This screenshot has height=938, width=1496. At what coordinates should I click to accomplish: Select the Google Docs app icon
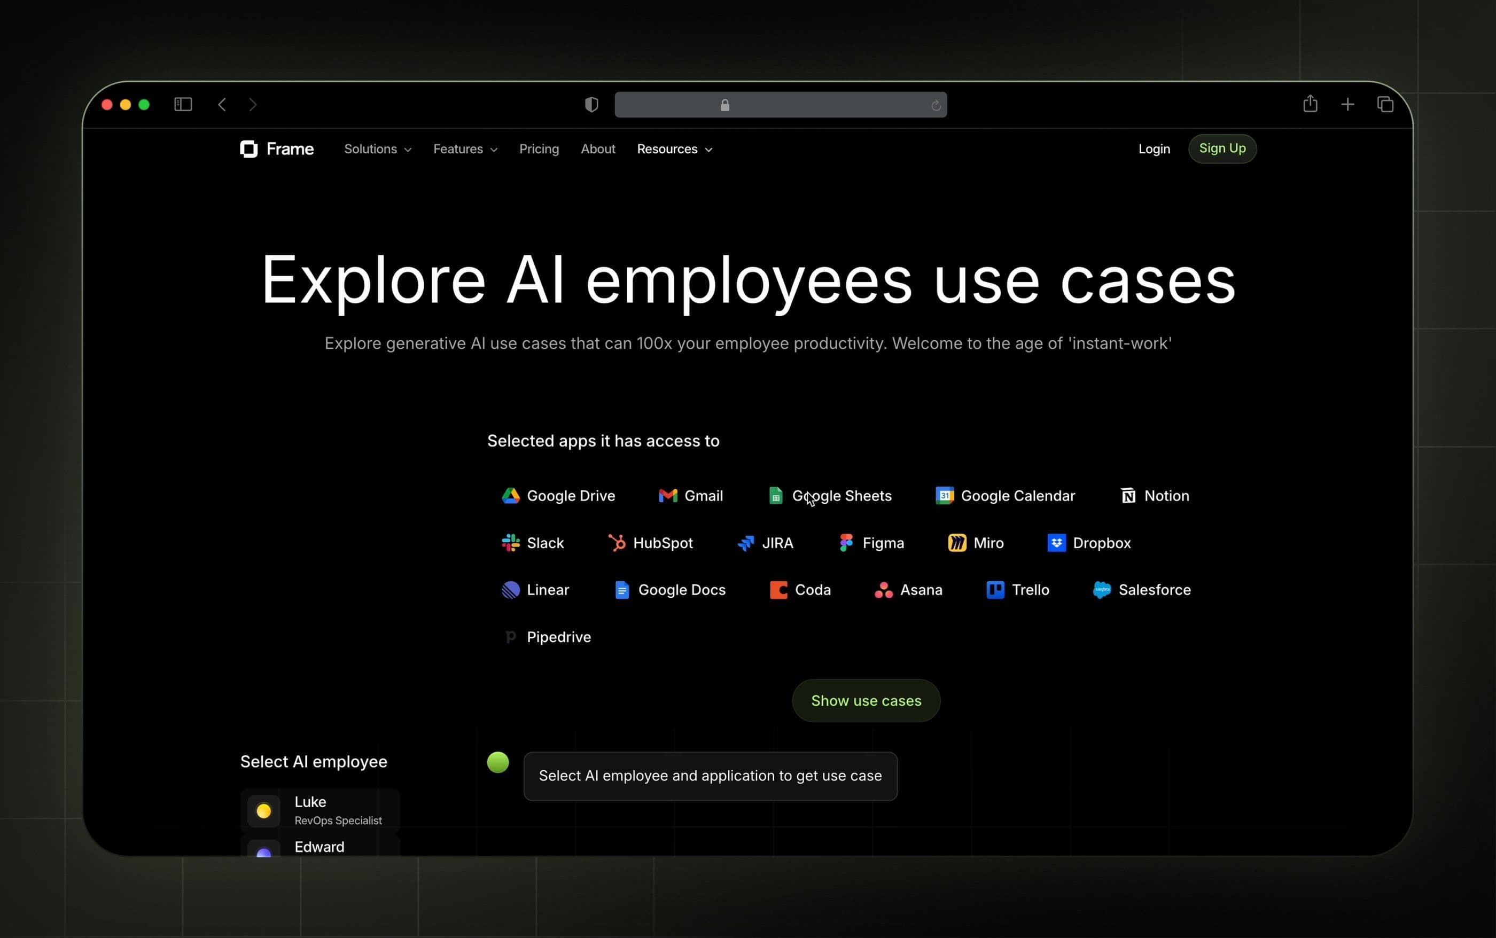[x=622, y=590]
